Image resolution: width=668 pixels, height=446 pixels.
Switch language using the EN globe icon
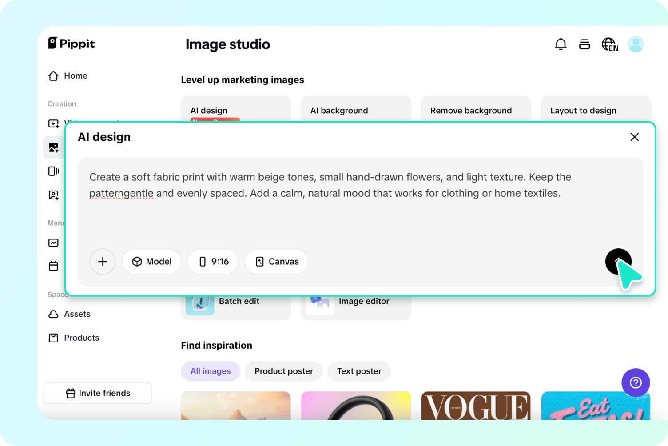point(609,44)
